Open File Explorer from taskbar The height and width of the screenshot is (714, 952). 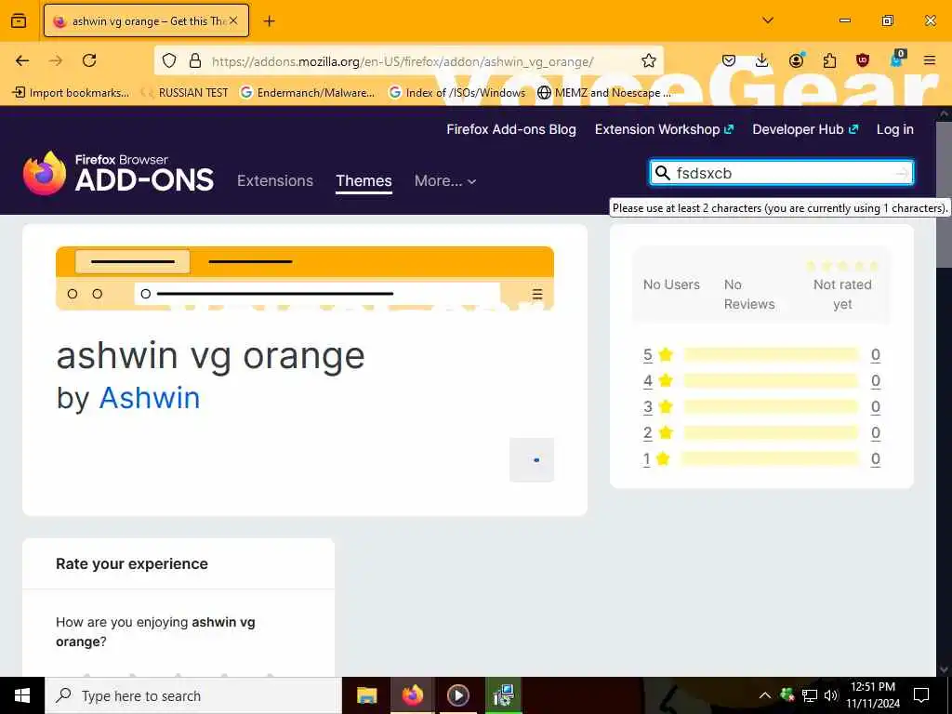coord(366,695)
